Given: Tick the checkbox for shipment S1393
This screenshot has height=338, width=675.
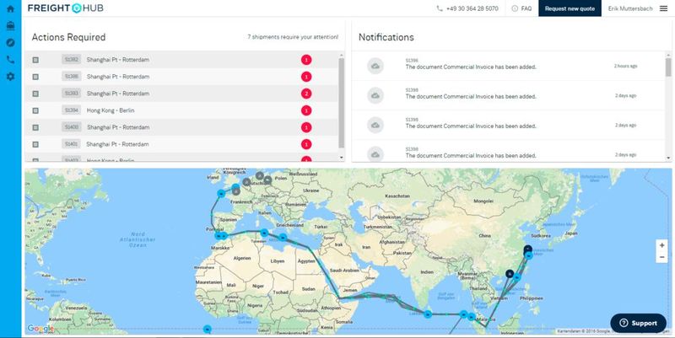Looking at the screenshot, I should [35, 94].
